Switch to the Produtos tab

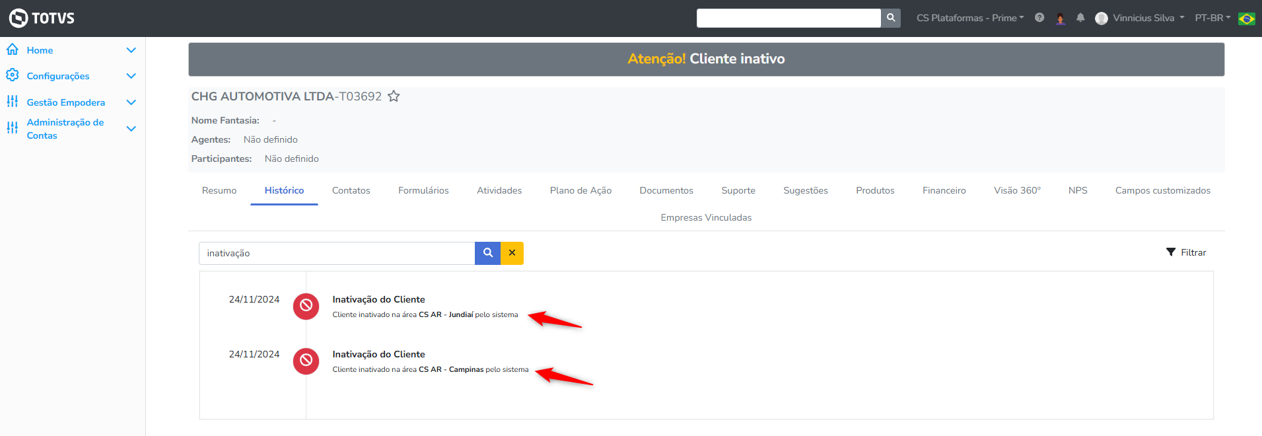pos(875,190)
